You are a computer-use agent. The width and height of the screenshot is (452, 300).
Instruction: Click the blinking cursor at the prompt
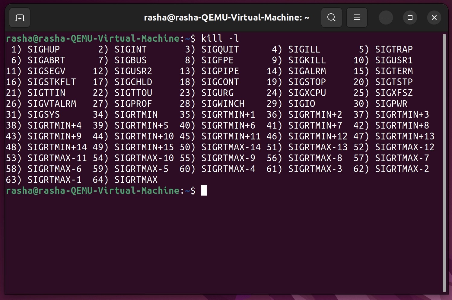tap(204, 190)
